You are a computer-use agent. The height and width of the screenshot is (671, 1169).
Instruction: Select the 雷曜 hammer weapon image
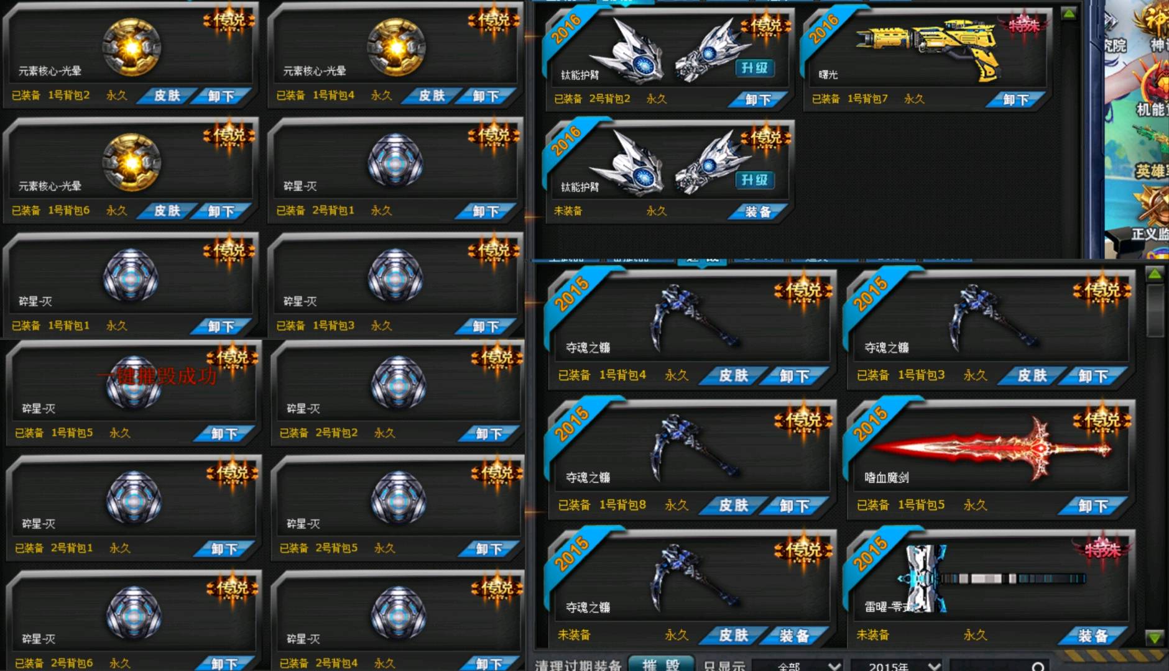[992, 578]
